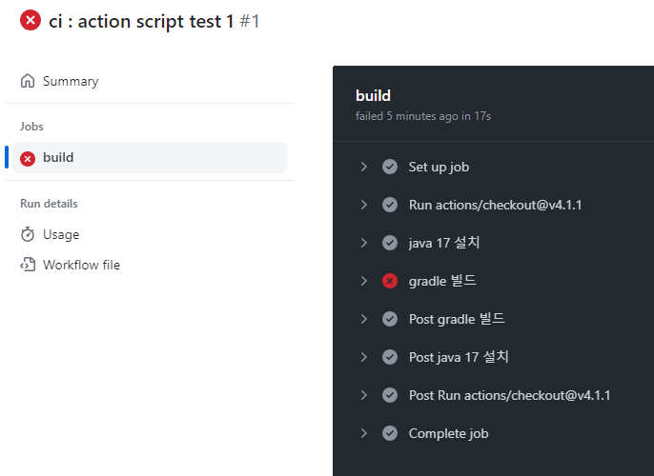
Task: Click the Post Run actions/checkout@v4.1.1 step
Action: click(x=509, y=395)
